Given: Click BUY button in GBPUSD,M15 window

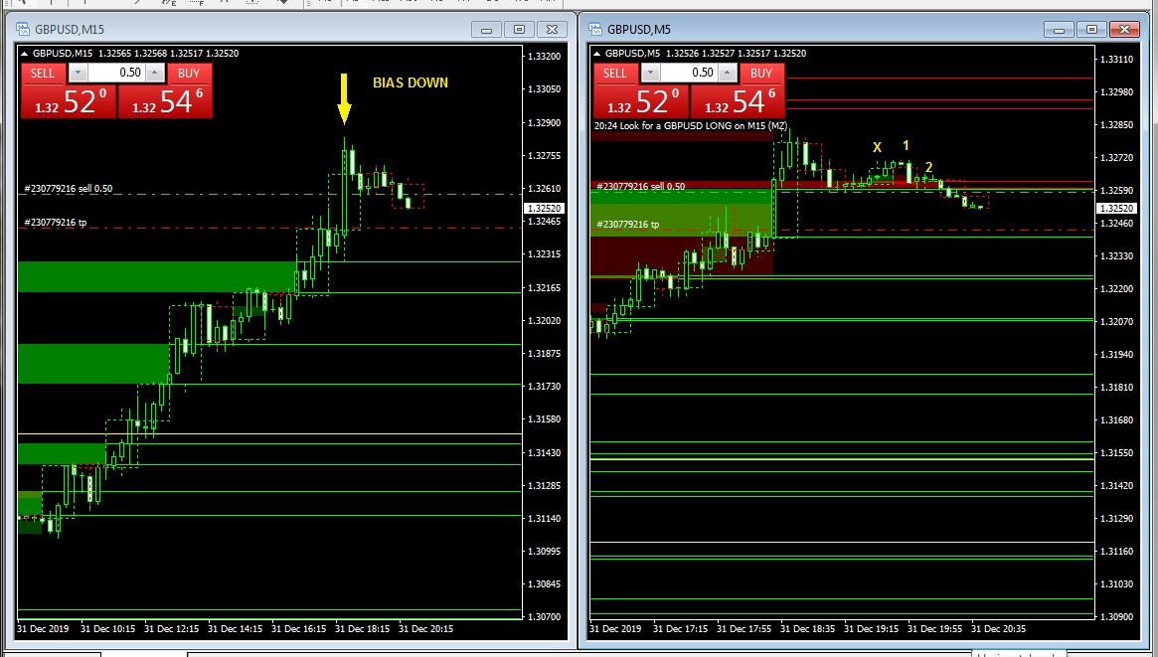Looking at the screenshot, I should [x=189, y=74].
